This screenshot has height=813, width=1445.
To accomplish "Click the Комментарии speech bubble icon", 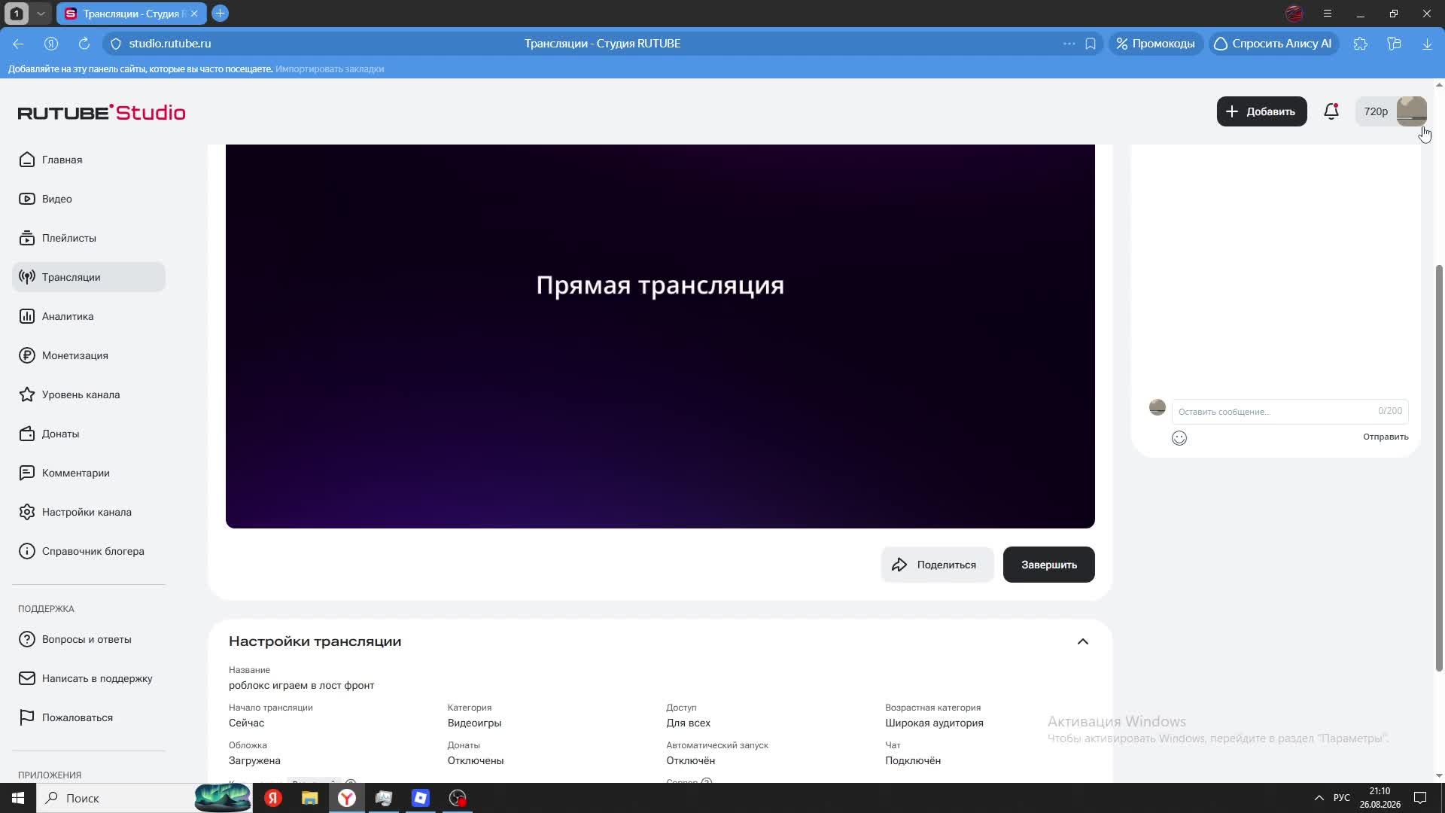I will [27, 473].
